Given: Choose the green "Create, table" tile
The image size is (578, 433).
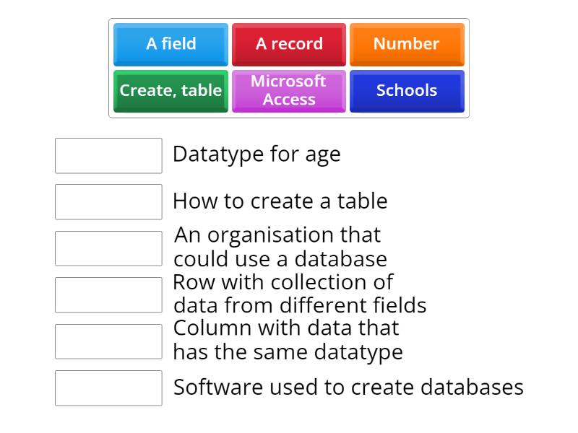Looking at the screenshot, I should coord(171,91).
